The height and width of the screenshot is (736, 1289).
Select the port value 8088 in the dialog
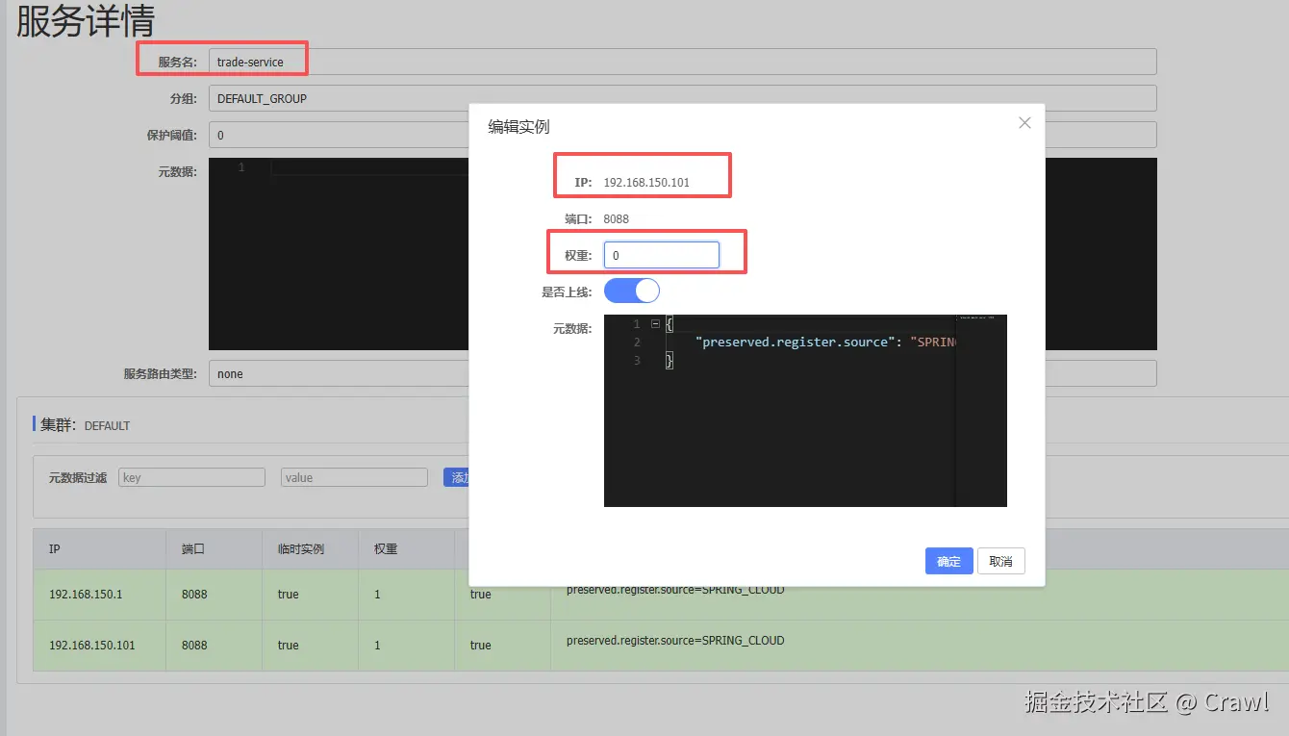pyautogui.click(x=617, y=218)
